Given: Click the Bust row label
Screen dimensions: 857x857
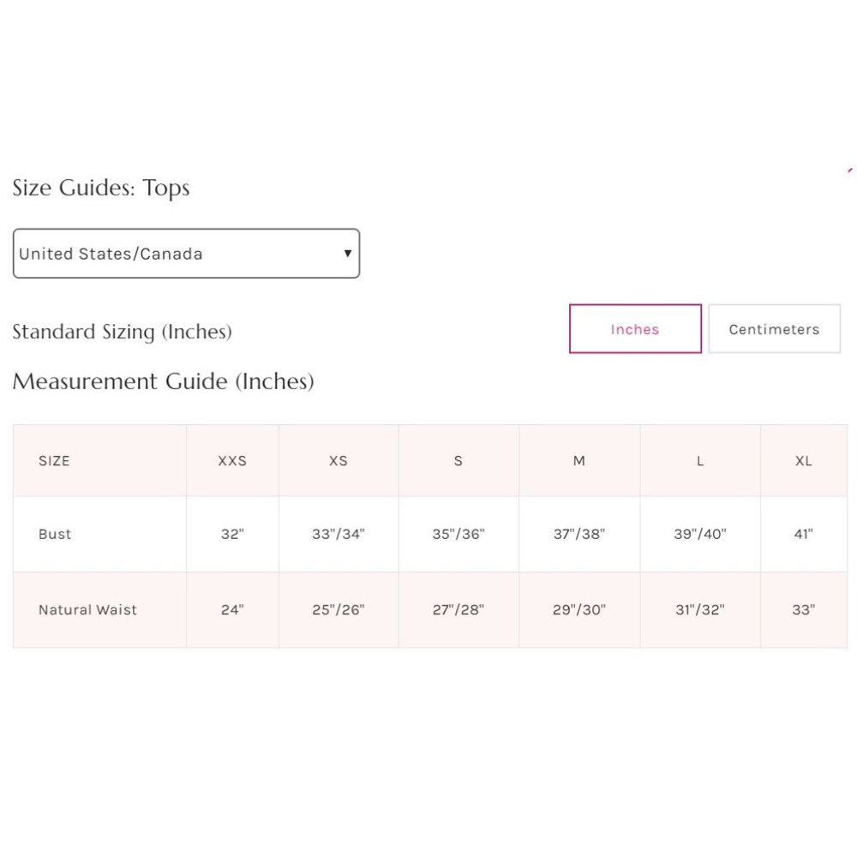Looking at the screenshot, I should [x=55, y=534].
